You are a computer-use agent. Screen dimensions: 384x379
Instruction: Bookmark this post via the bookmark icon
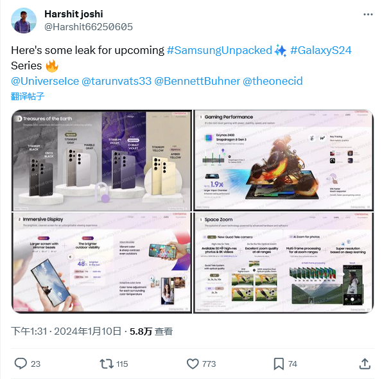tap(279, 364)
